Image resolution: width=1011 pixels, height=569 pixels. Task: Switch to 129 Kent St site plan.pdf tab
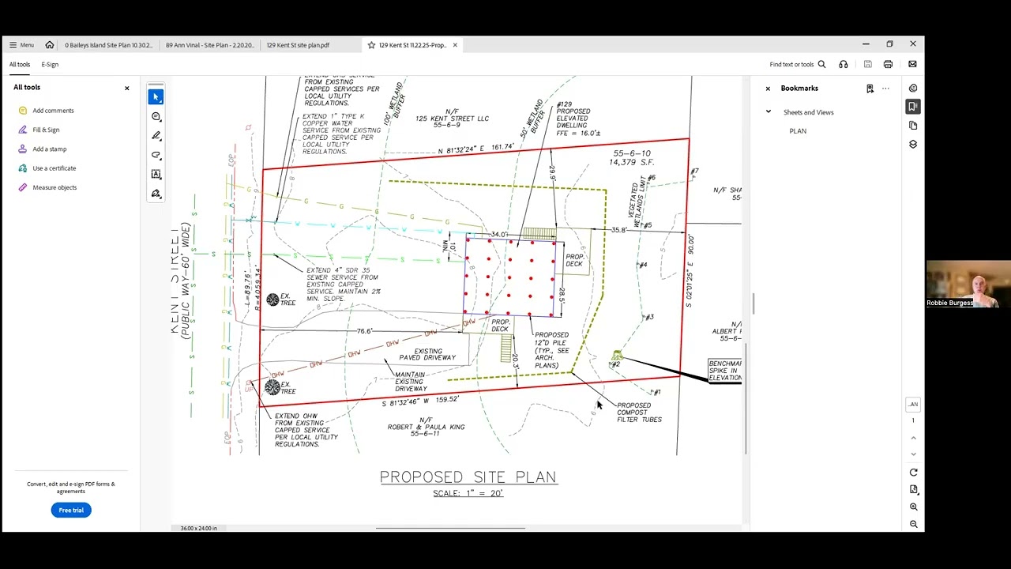pos(299,45)
